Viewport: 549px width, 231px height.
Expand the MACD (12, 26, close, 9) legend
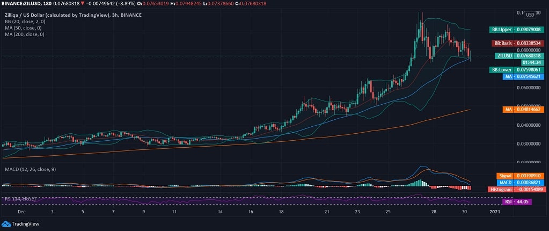pyautogui.click(x=30, y=170)
